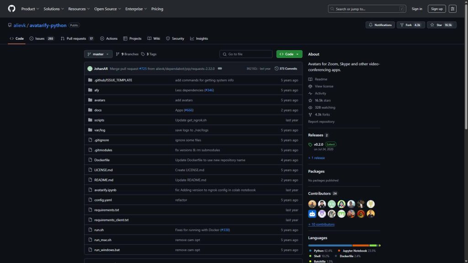Click the Jupyter Notebook language bar segment
468x263 pixels.
(x=361, y=245)
